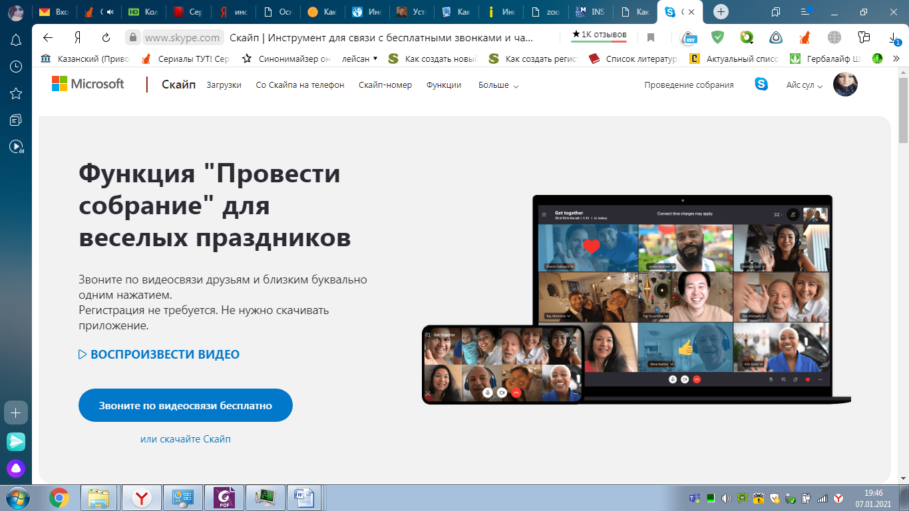Open browsing history clock icon in sidebar
Image resolution: width=909 pixels, height=511 pixels.
point(16,67)
